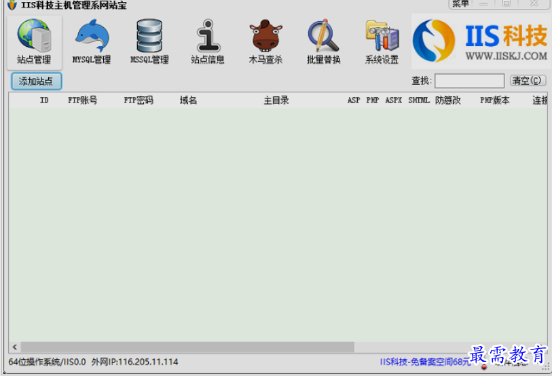
Task: Click the IIS科技 logo banner
Action: click(x=481, y=41)
